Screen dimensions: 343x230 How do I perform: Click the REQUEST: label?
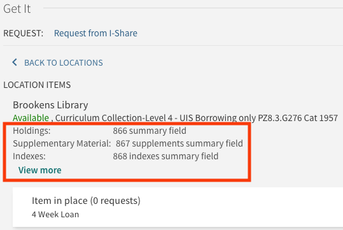tap(23, 33)
